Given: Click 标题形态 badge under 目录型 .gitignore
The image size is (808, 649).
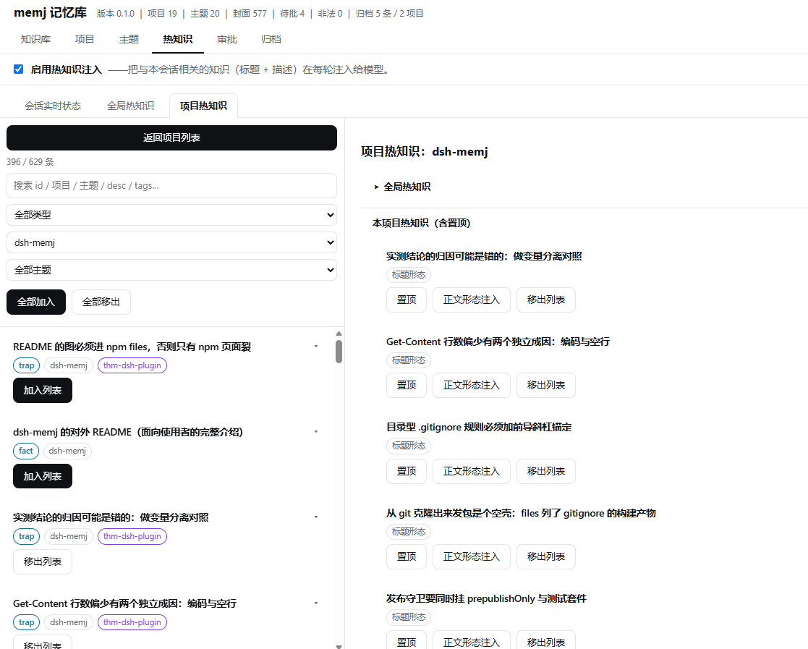Looking at the screenshot, I should point(409,446).
